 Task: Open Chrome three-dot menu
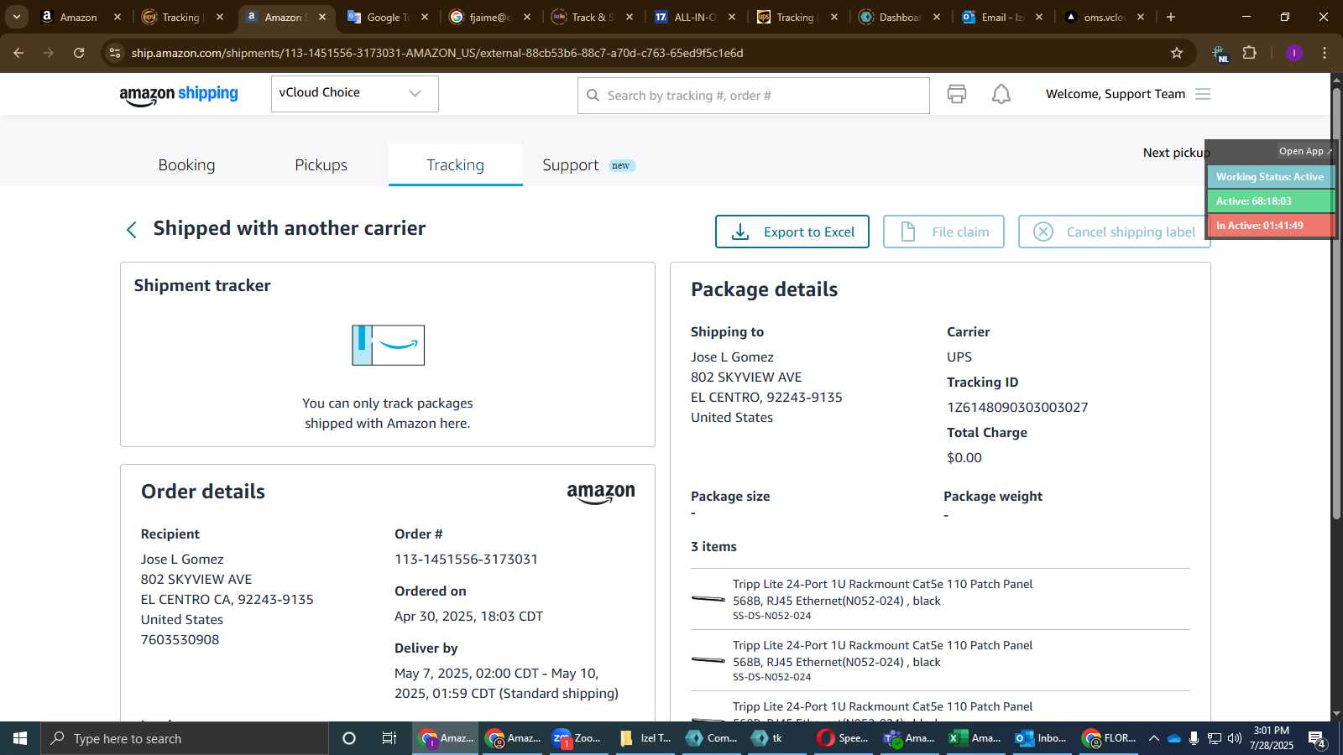pos(1325,53)
